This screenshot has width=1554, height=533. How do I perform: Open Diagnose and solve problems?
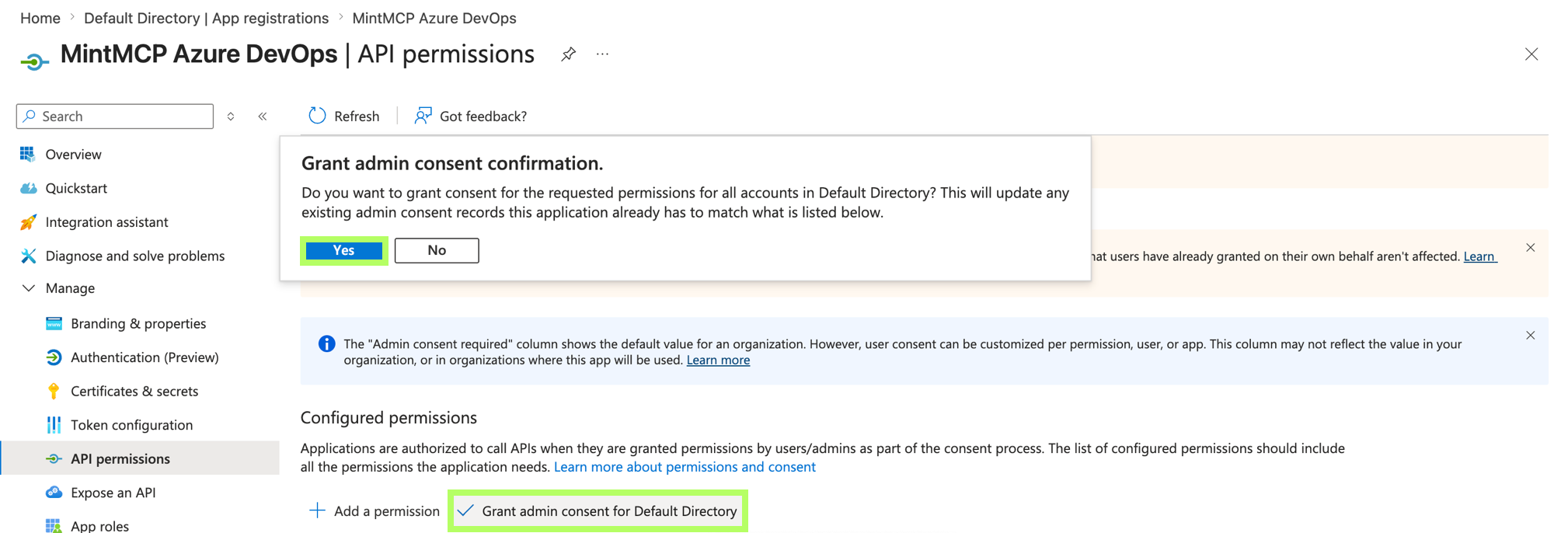pos(134,256)
